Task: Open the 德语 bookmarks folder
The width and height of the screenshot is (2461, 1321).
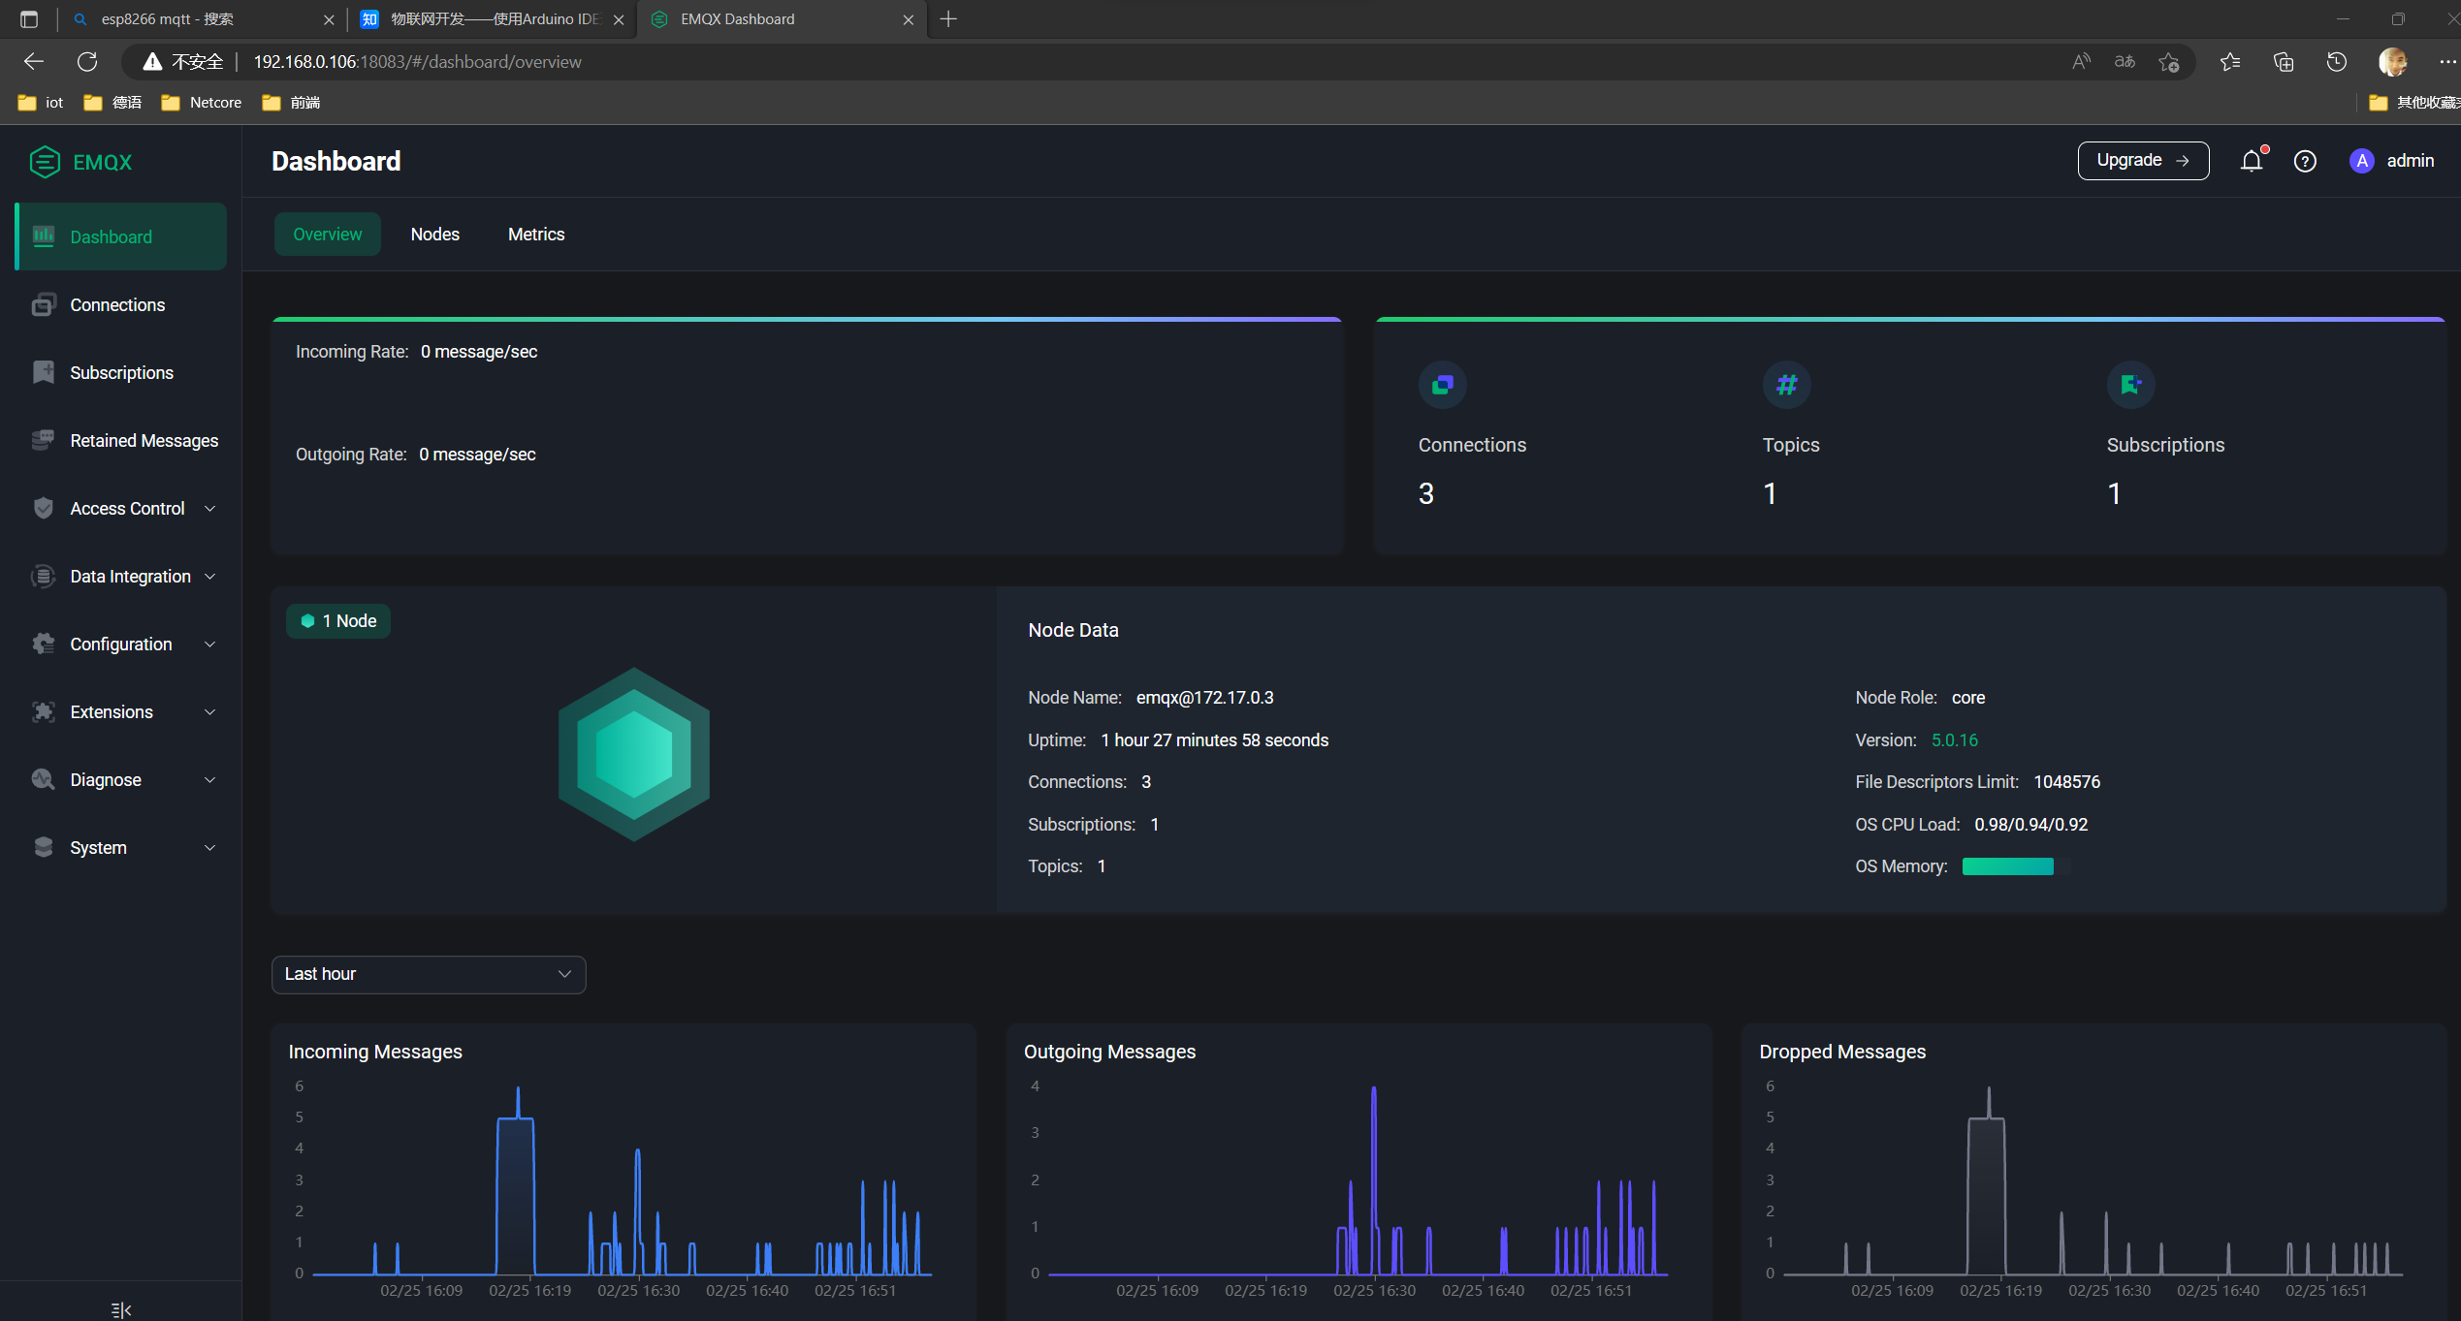Action: click(x=112, y=103)
